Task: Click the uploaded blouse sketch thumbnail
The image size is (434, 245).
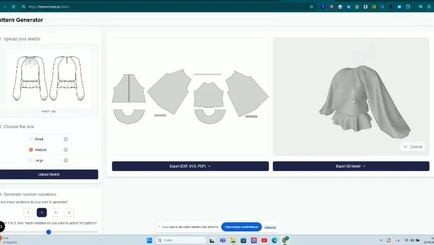Action: click(x=49, y=78)
